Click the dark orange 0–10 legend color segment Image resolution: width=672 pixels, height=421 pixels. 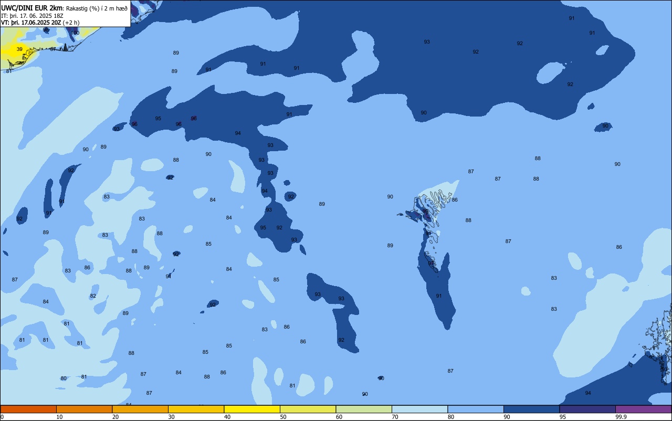click(x=28, y=409)
